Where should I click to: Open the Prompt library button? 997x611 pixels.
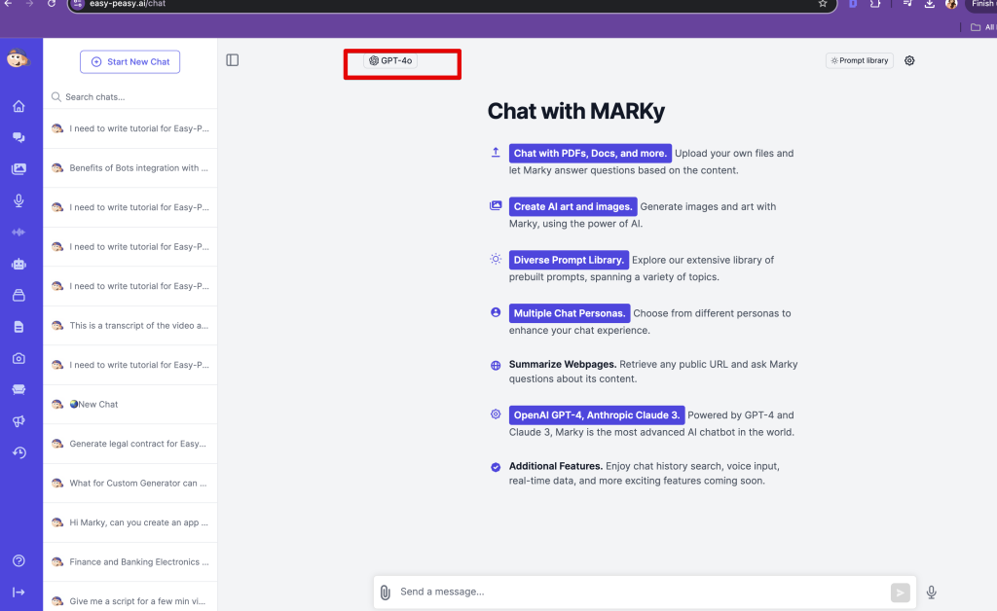pos(860,60)
